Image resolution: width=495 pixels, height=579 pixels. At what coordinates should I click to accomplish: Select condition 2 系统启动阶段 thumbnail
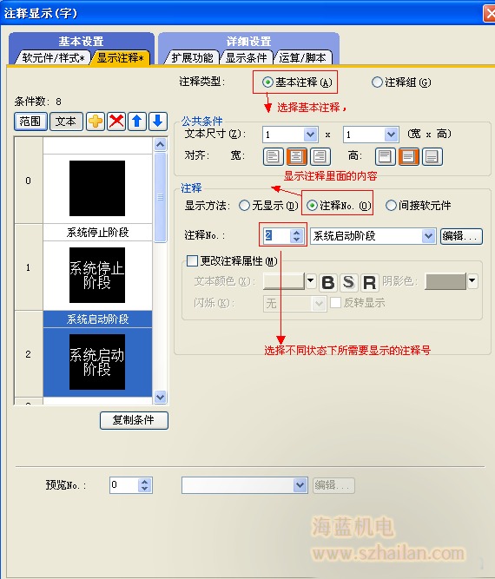pyautogui.click(x=97, y=362)
